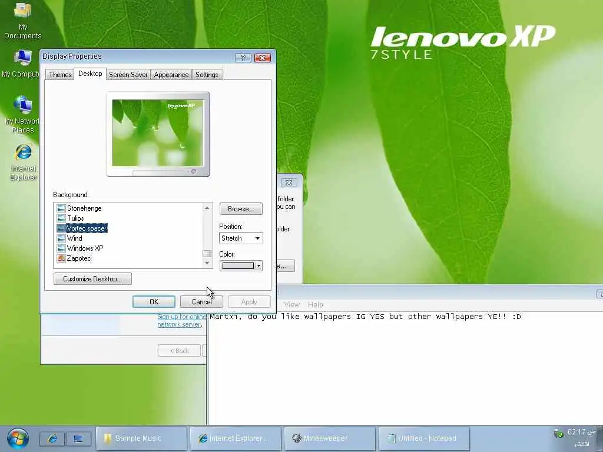Close the Display Properties window
The height and width of the screenshot is (452, 603).
pos(263,58)
